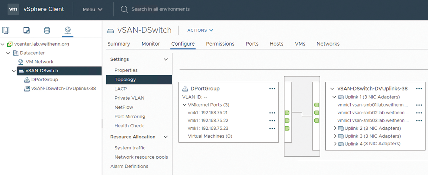Image resolution: width=428 pixels, height=175 pixels.
Task: Click the DPortGroup icon in topology box
Action: pos(185,89)
